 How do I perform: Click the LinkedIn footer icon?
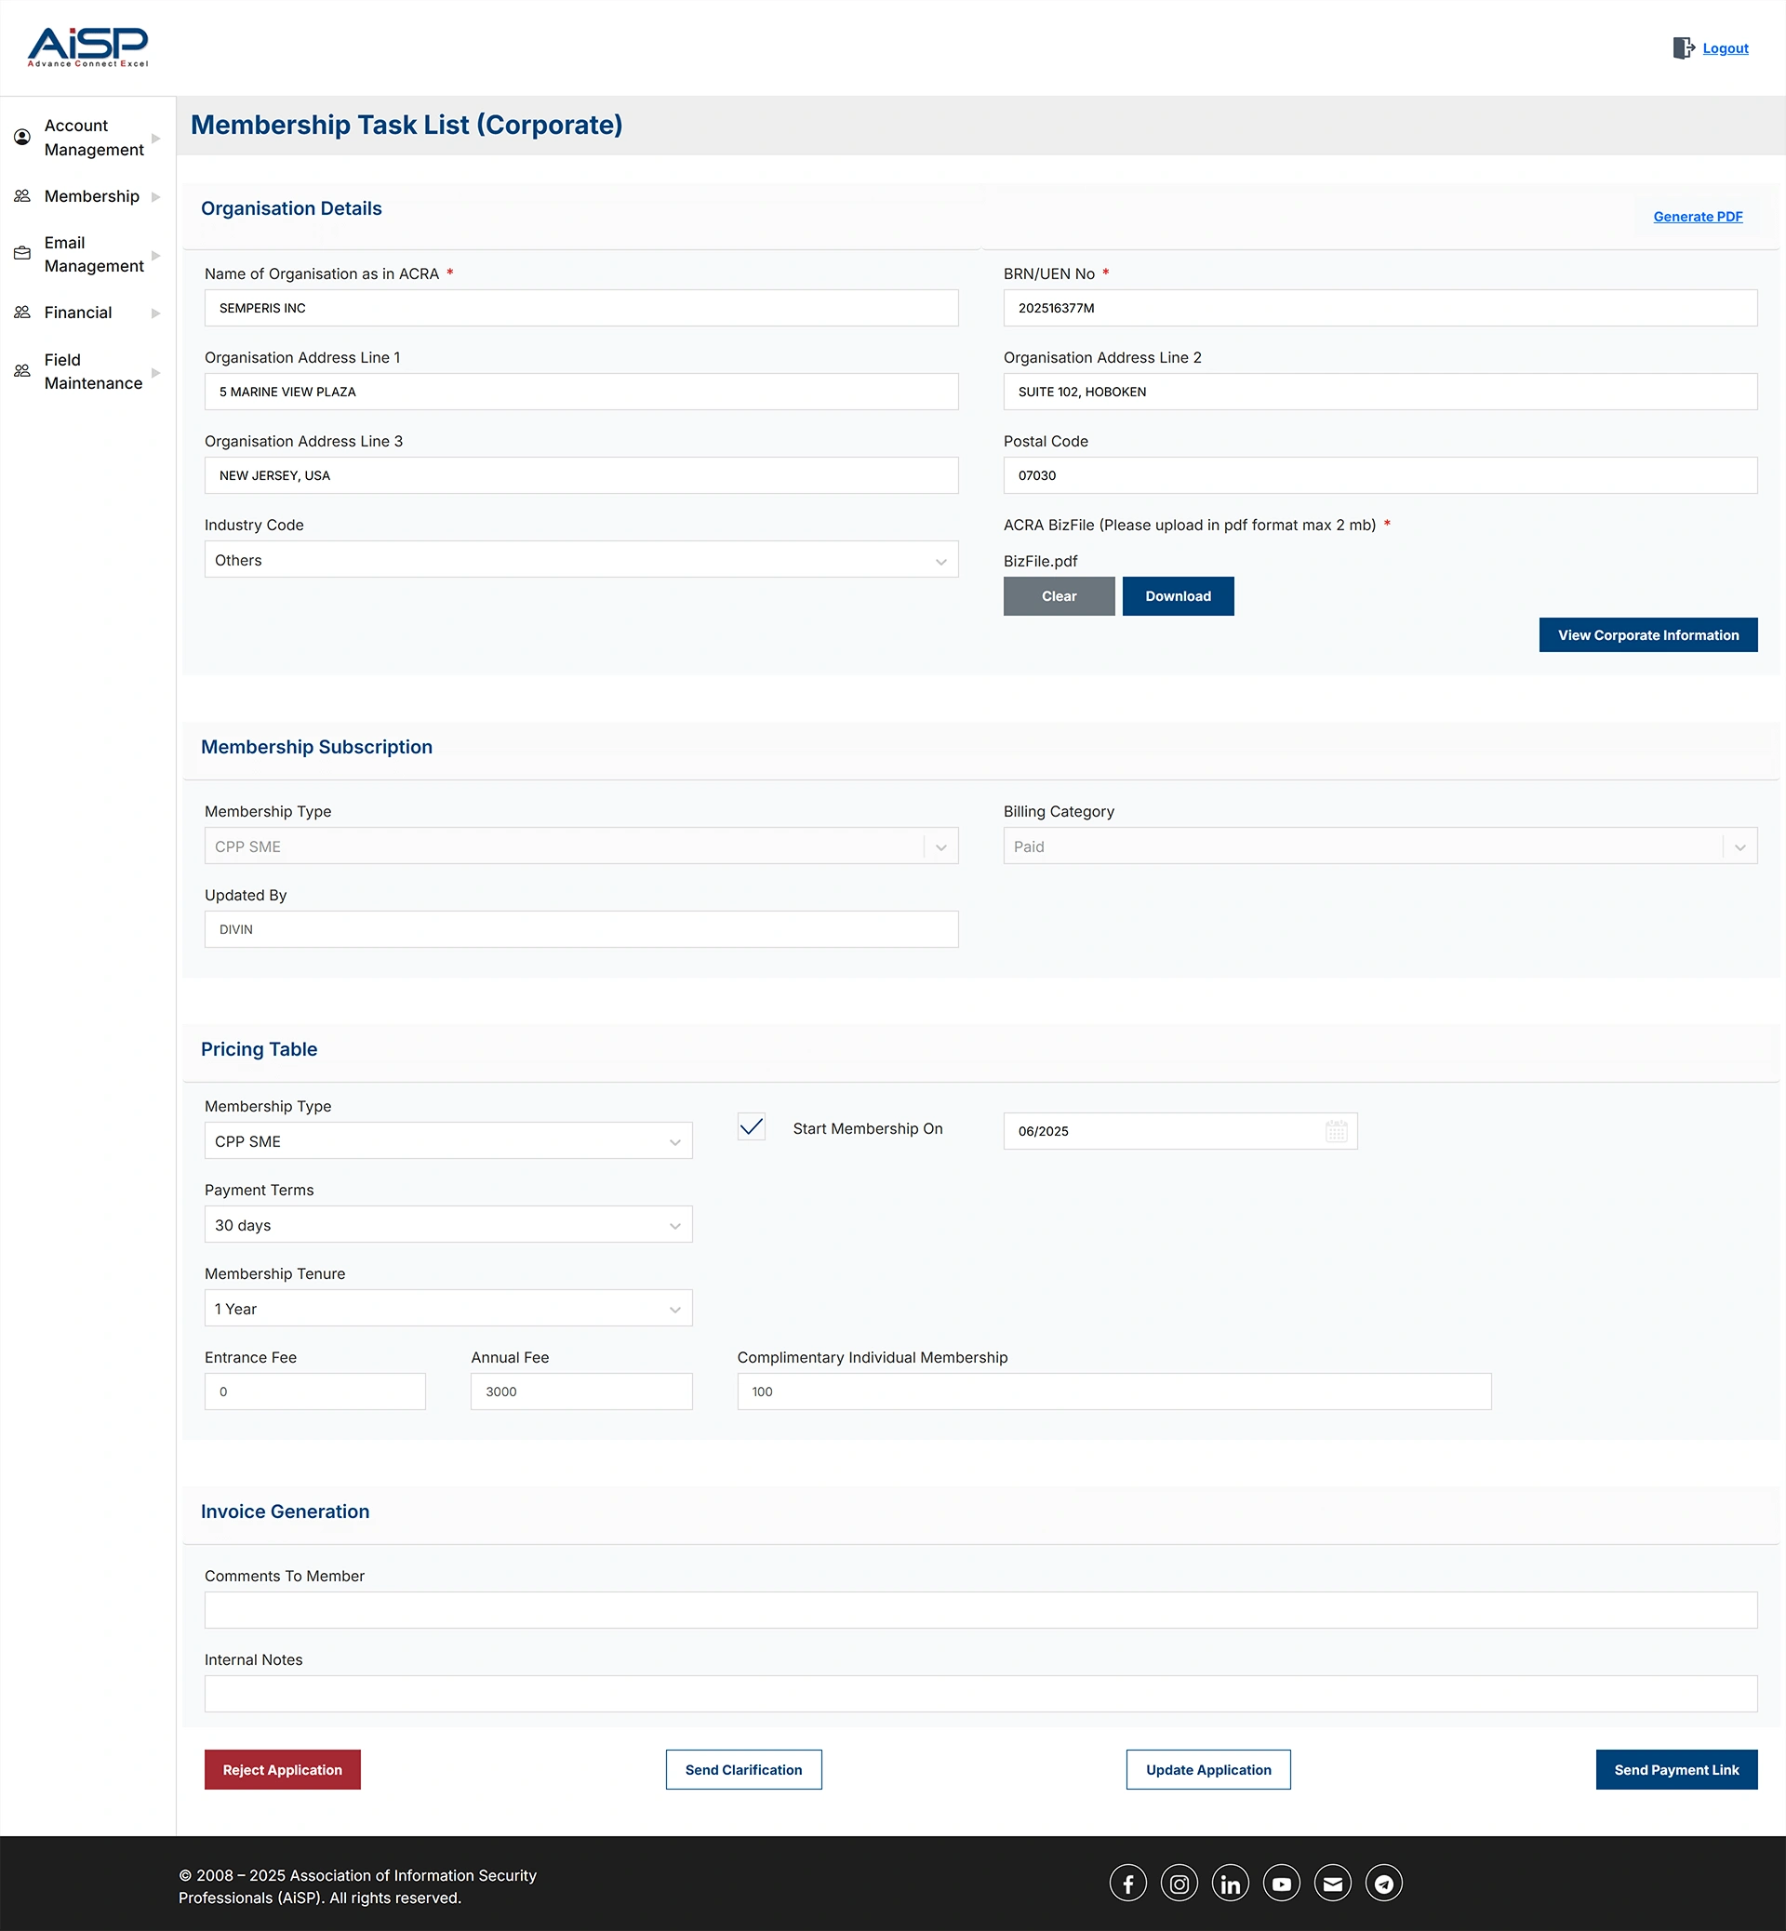[1231, 1883]
